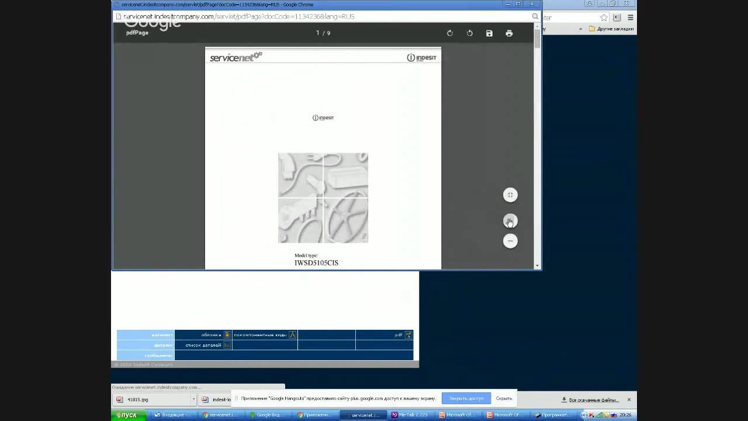Click the Скрыть link in Hangouts notification
748x421 pixels.
point(504,398)
